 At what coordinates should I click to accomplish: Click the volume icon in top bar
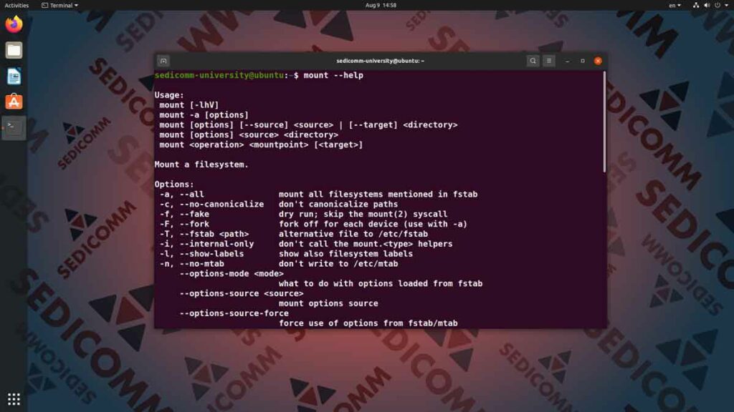pyautogui.click(x=707, y=5)
